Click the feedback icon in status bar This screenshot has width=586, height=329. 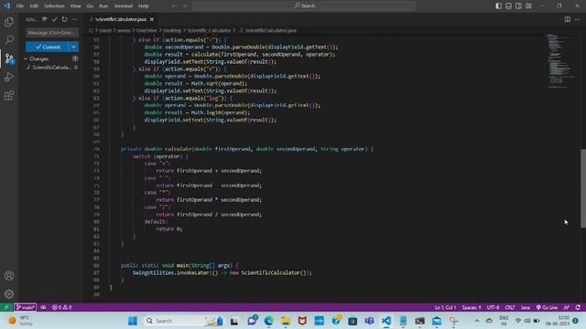[567, 307]
